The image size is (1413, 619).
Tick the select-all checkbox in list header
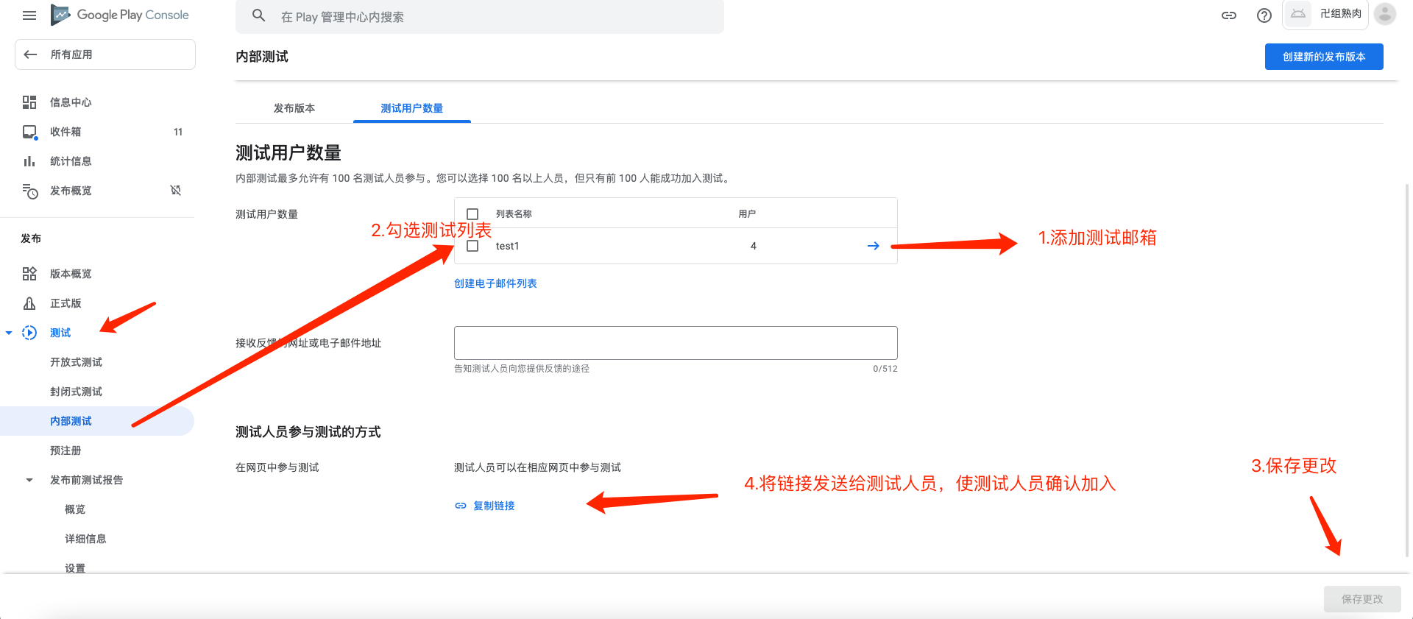point(472,214)
